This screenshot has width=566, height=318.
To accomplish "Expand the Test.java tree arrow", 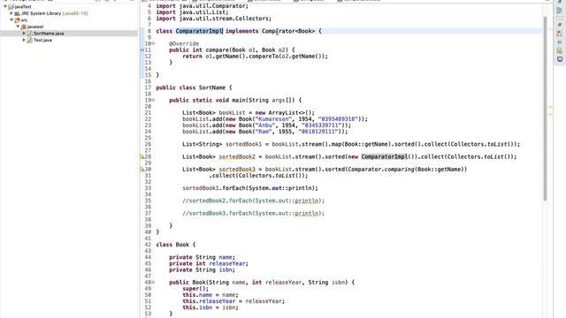I will [x=24, y=40].
